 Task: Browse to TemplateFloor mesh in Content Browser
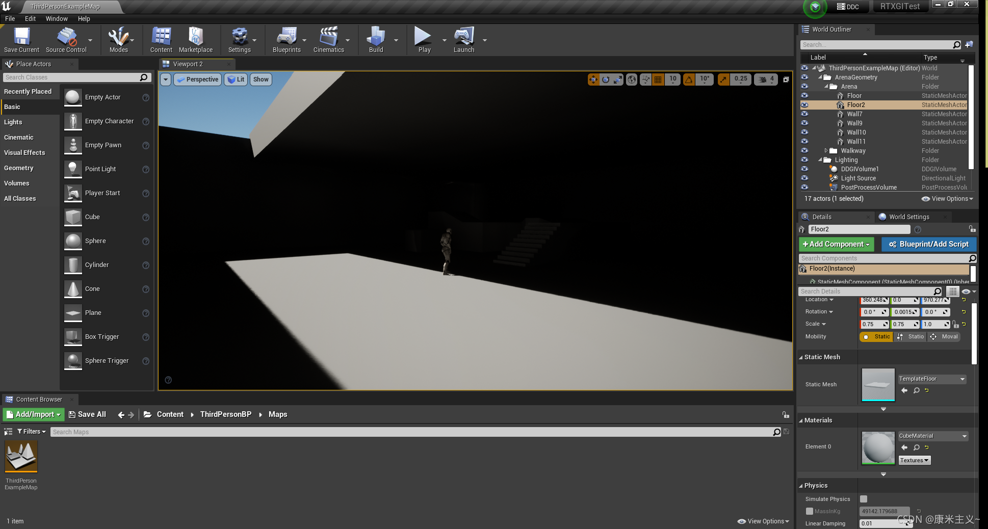coord(917,390)
